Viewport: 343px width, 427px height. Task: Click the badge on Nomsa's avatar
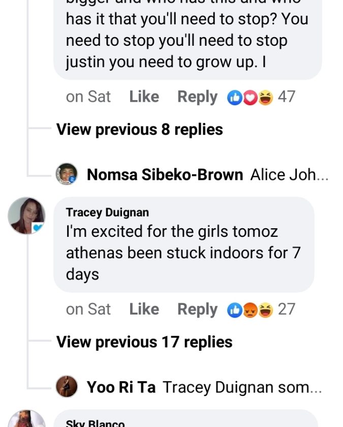tap(73, 179)
